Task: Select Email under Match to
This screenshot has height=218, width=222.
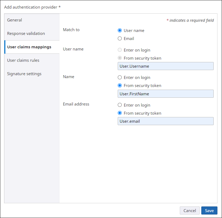Action: [120, 38]
